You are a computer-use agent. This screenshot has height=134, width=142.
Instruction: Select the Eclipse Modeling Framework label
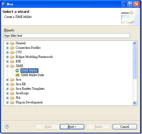click(x=34, y=57)
